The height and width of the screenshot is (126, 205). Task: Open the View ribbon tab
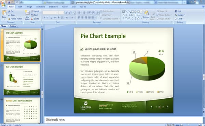73,7
